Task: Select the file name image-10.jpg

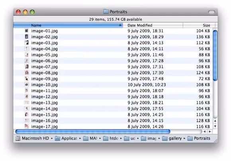Action: point(44,85)
